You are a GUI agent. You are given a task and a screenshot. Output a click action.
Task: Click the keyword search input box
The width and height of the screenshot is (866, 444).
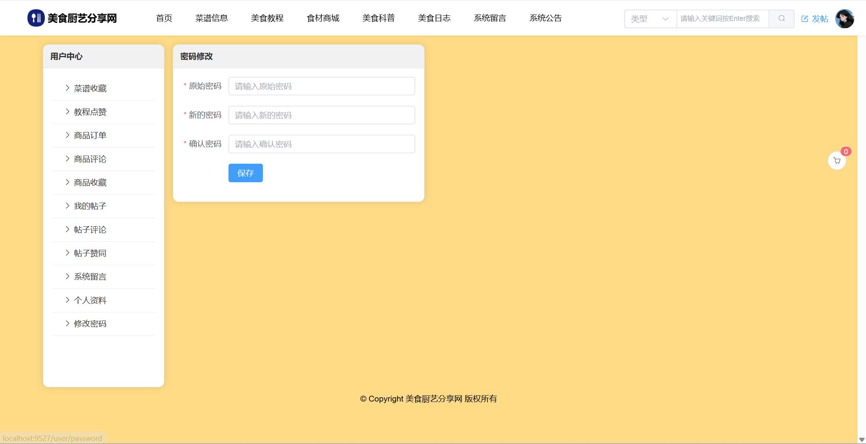[722, 19]
